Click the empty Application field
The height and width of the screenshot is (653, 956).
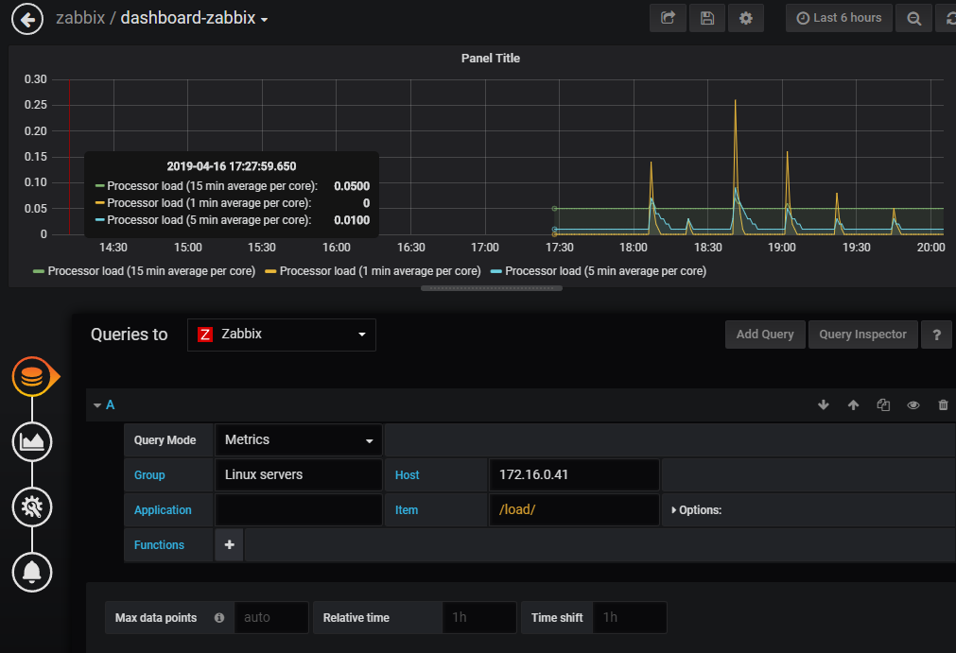[299, 510]
